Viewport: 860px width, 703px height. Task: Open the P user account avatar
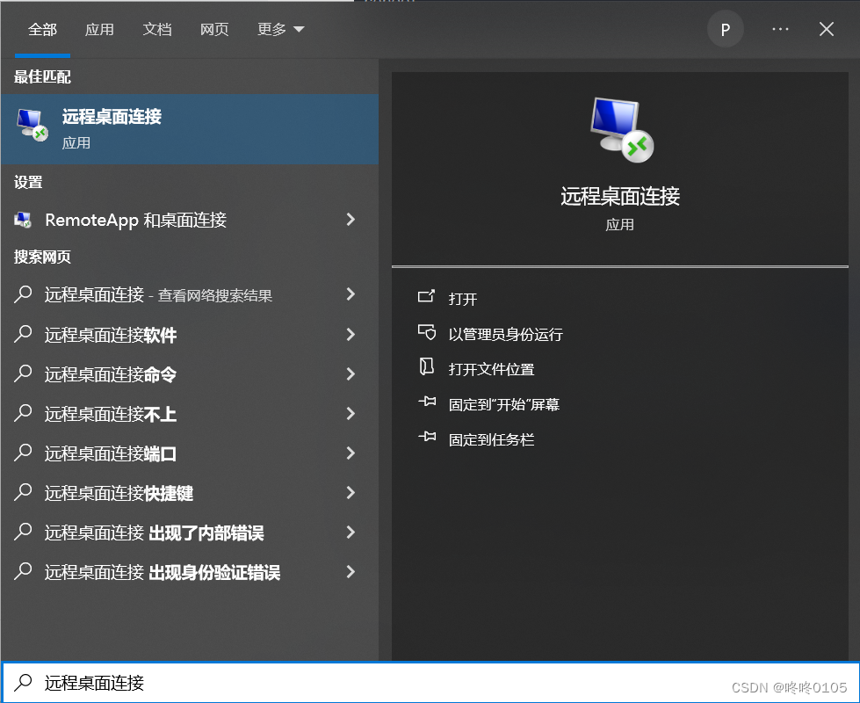pos(725,29)
